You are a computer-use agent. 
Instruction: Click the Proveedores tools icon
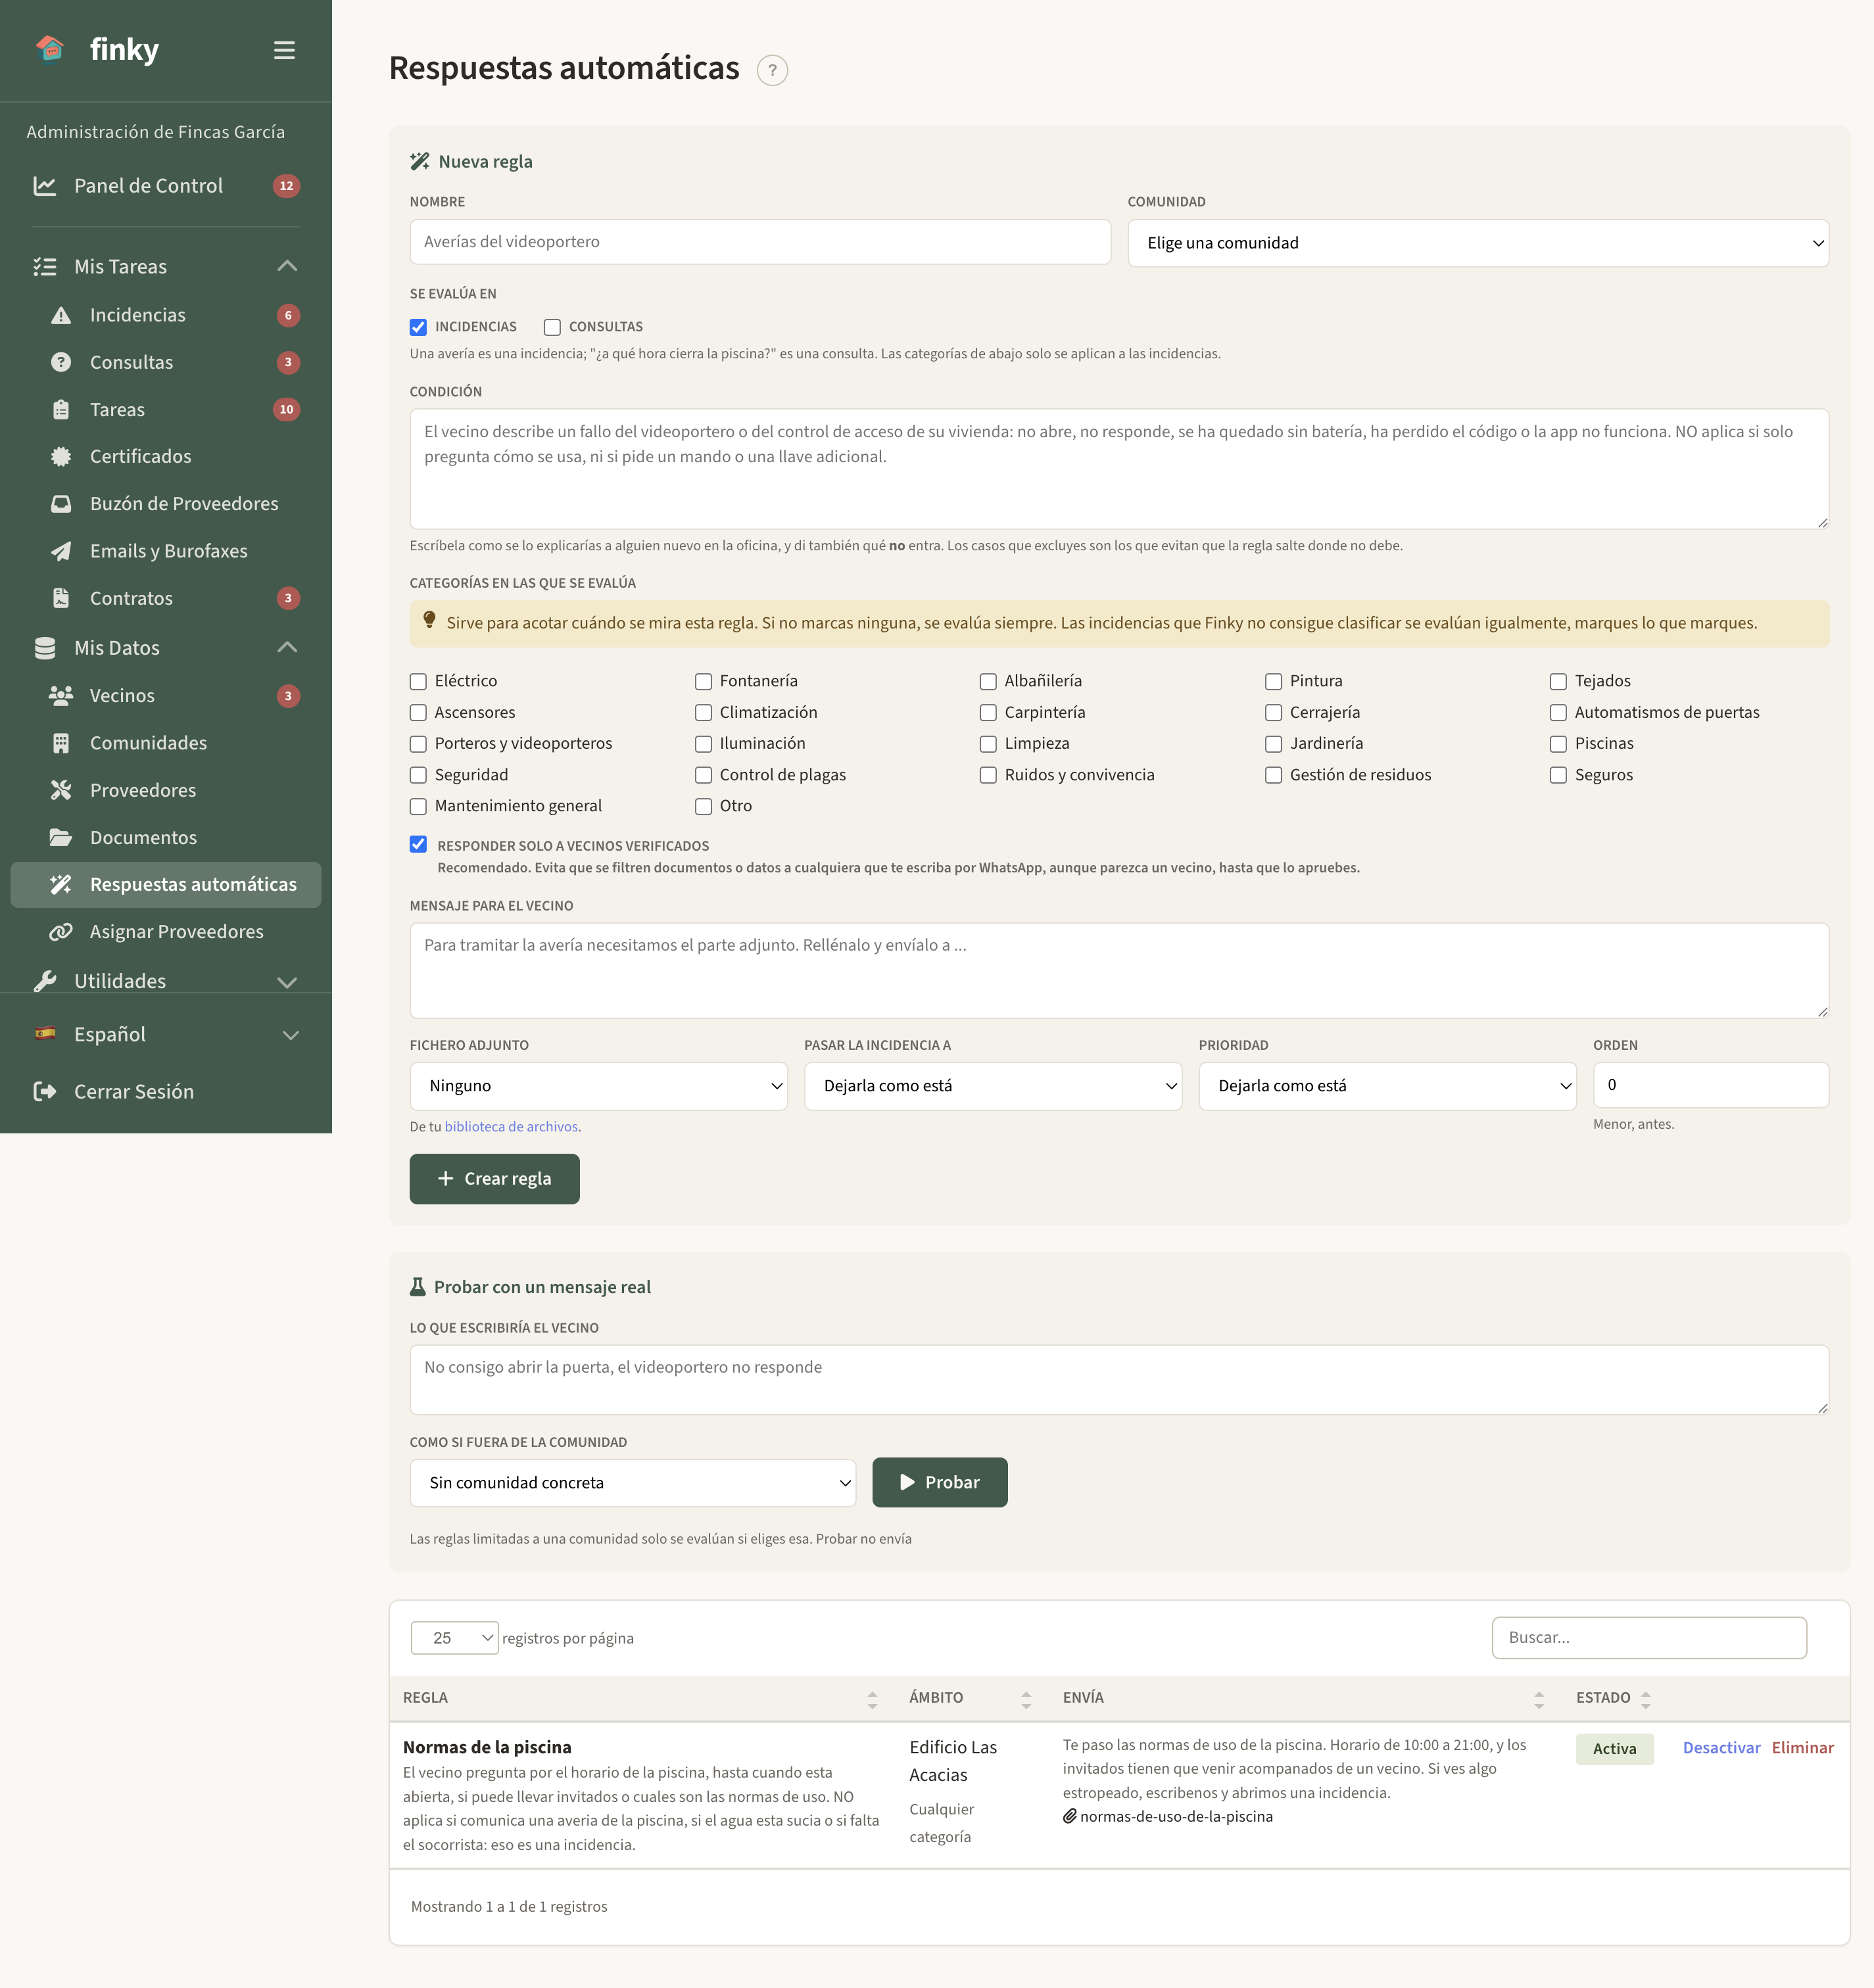coord(61,790)
